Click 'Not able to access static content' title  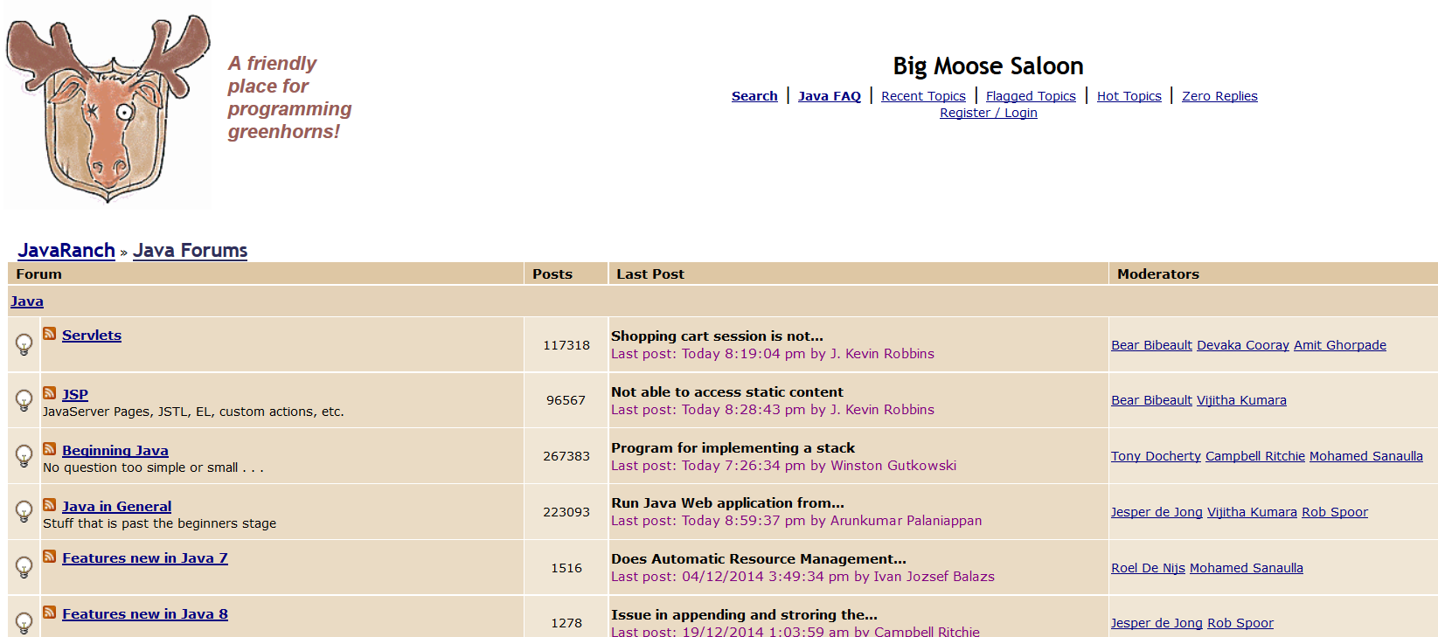click(727, 392)
